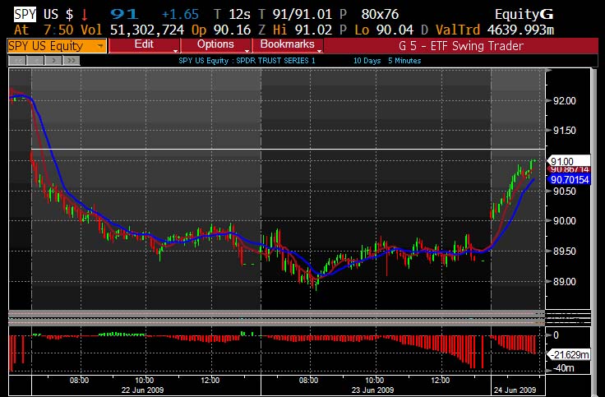
Task: Click the 92.00 price axis label
Action: point(565,101)
